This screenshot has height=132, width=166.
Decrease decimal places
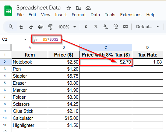pyautogui.click(x=105, y=27)
